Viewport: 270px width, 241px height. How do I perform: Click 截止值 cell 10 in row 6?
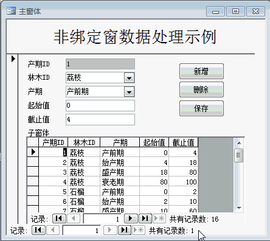pos(183,201)
